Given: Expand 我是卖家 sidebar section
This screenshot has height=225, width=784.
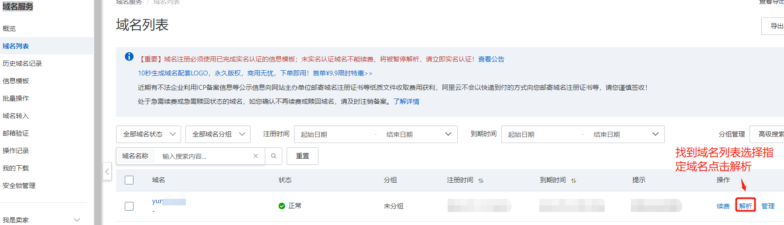Looking at the screenshot, I should click(x=77, y=220).
